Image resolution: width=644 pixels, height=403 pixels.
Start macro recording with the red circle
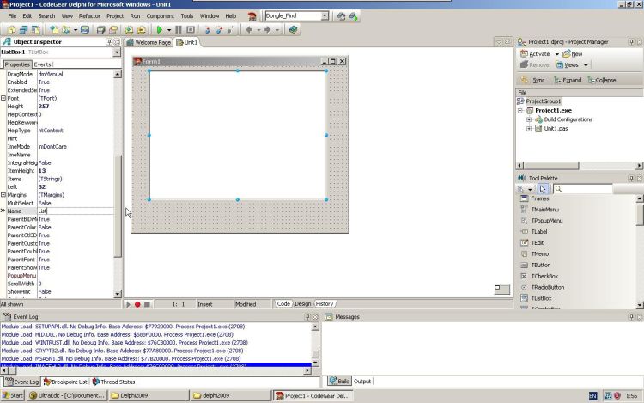pos(137,304)
